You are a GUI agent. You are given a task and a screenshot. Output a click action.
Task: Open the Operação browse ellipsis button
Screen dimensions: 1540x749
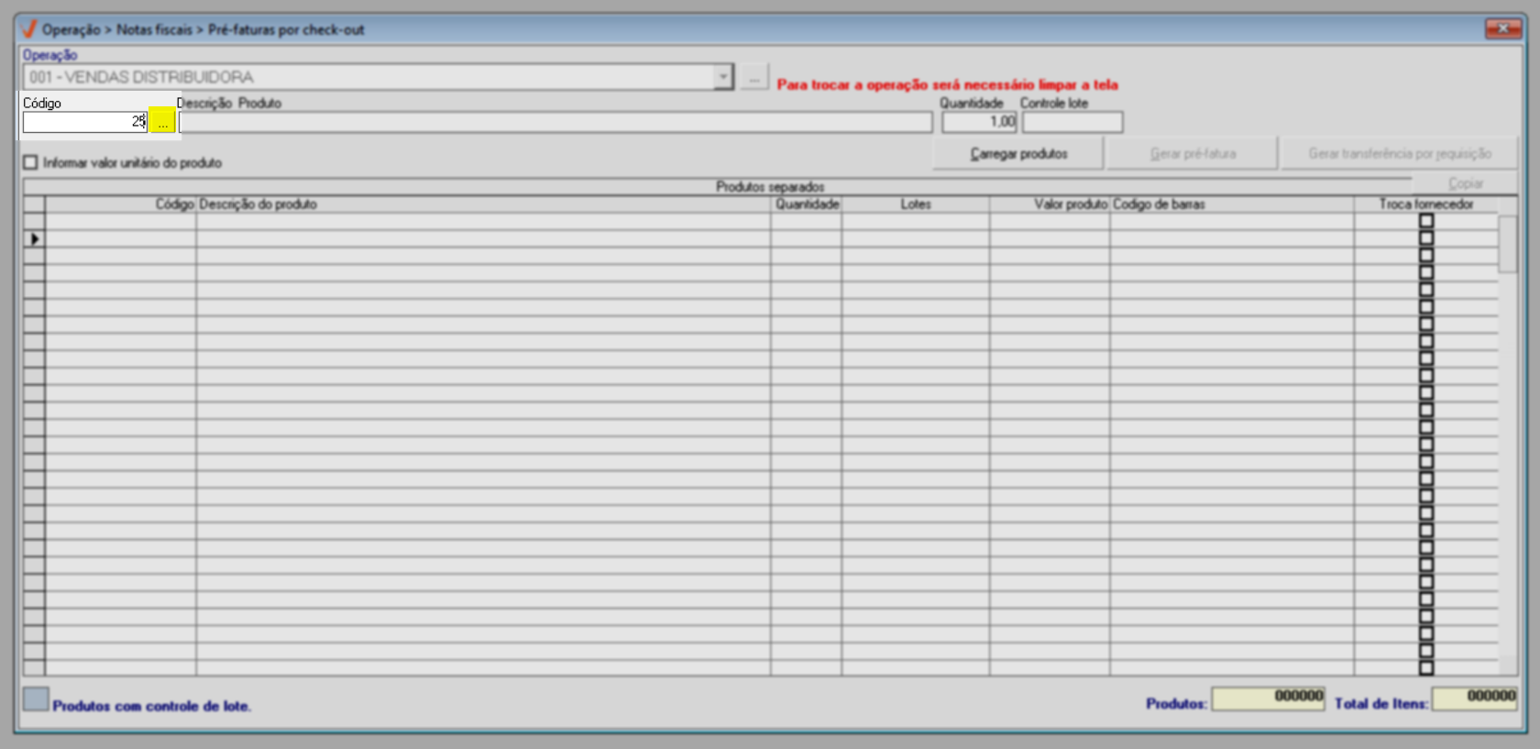pos(753,77)
